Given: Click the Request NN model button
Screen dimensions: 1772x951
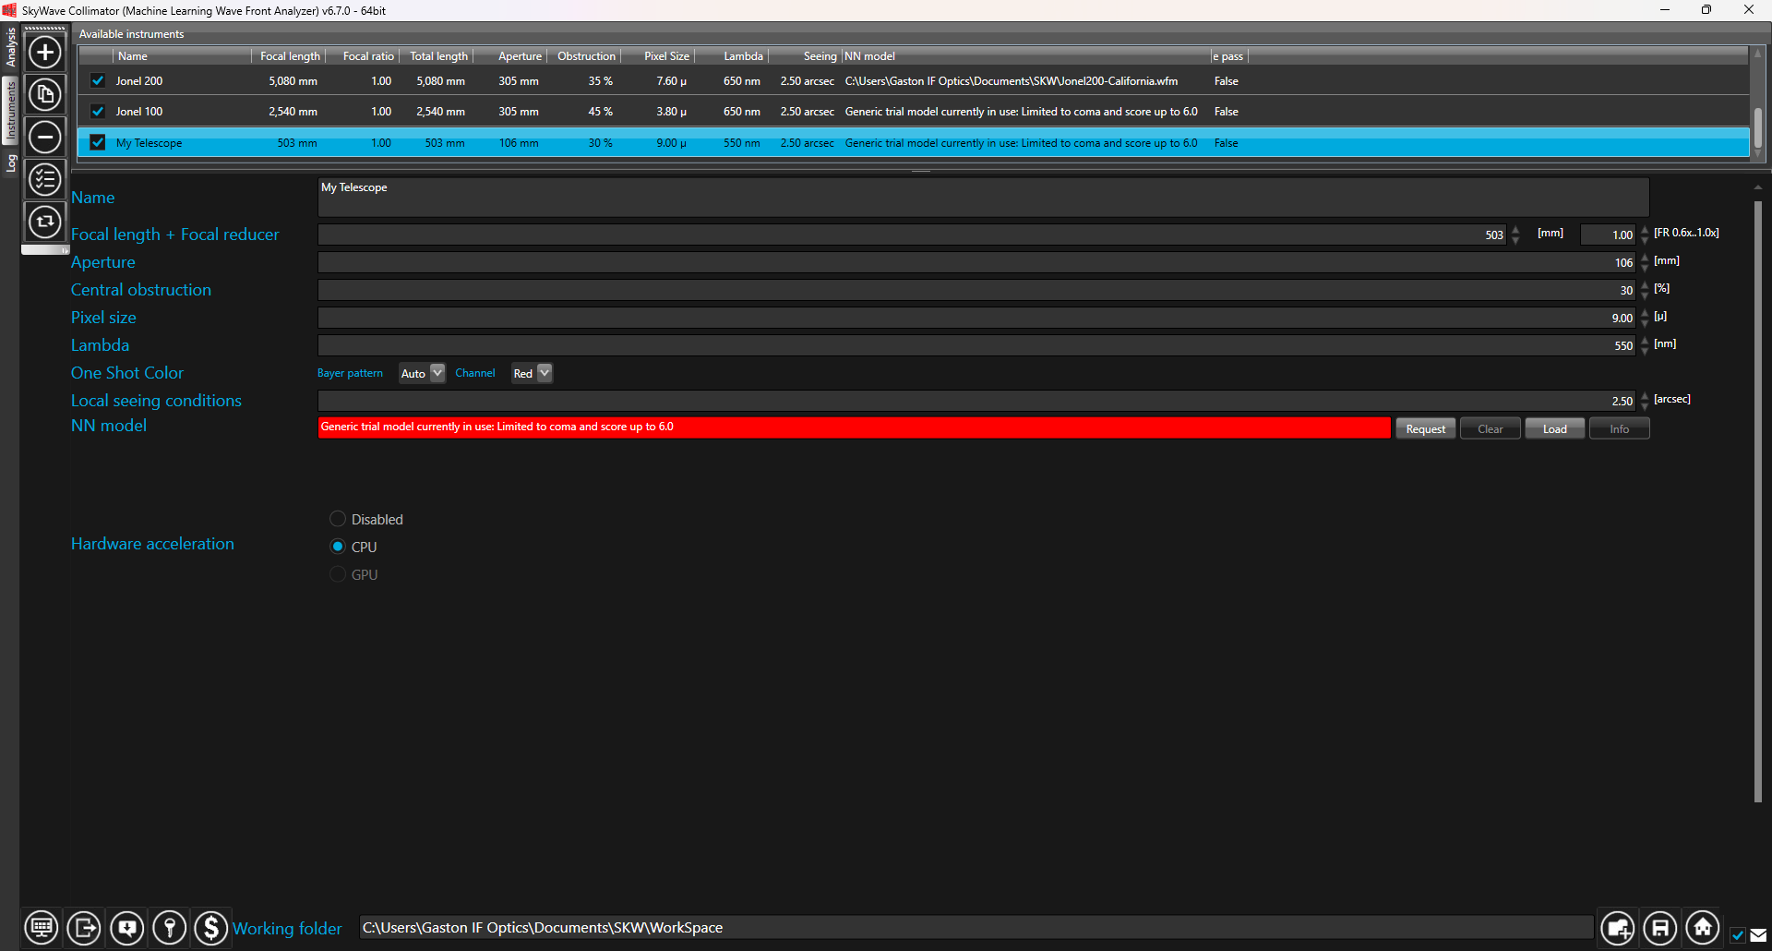Looking at the screenshot, I should point(1425,429).
